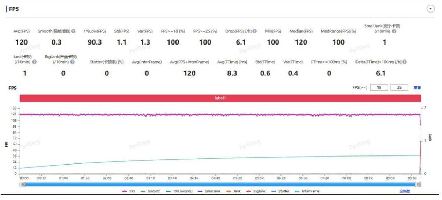Open the Drop(FPS) help tooltip icon

point(254,31)
